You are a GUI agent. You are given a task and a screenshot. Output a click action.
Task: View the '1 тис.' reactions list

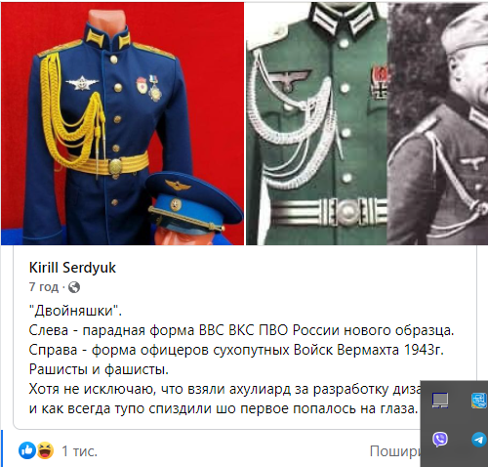[x=79, y=451]
